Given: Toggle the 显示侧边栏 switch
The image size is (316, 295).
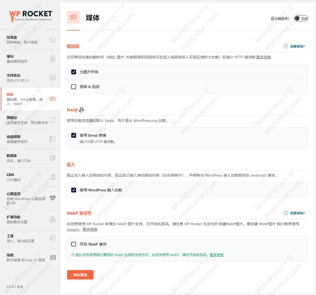Looking at the screenshot, I should pyautogui.click(x=301, y=18).
